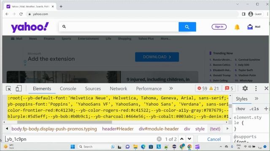The image size is (270, 151).
Task: Click the blue Yahoo search button
Action: click(187, 27)
